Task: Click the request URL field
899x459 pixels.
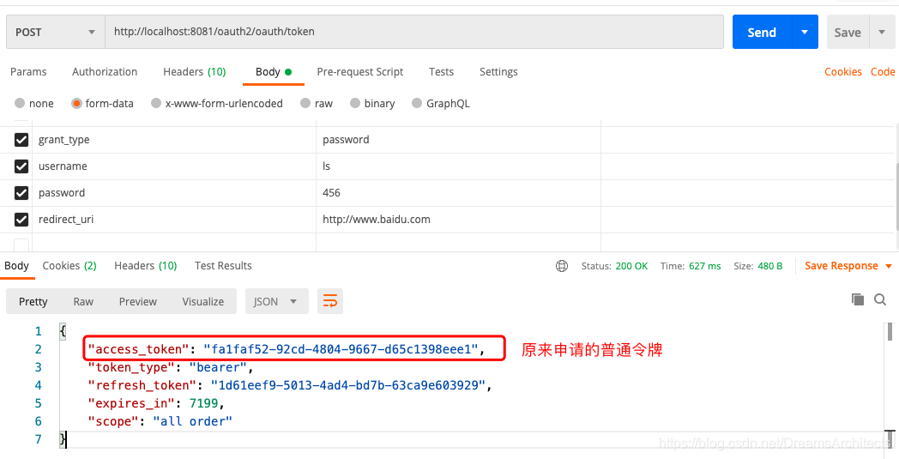Action: pos(414,32)
